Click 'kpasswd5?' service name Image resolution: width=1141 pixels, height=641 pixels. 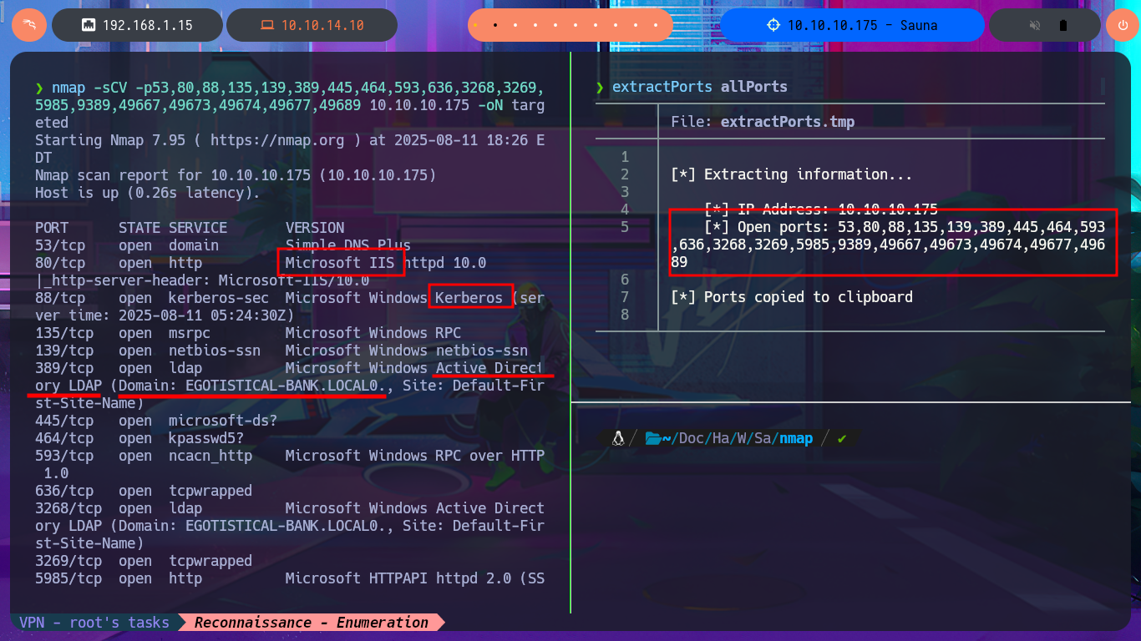click(206, 438)
